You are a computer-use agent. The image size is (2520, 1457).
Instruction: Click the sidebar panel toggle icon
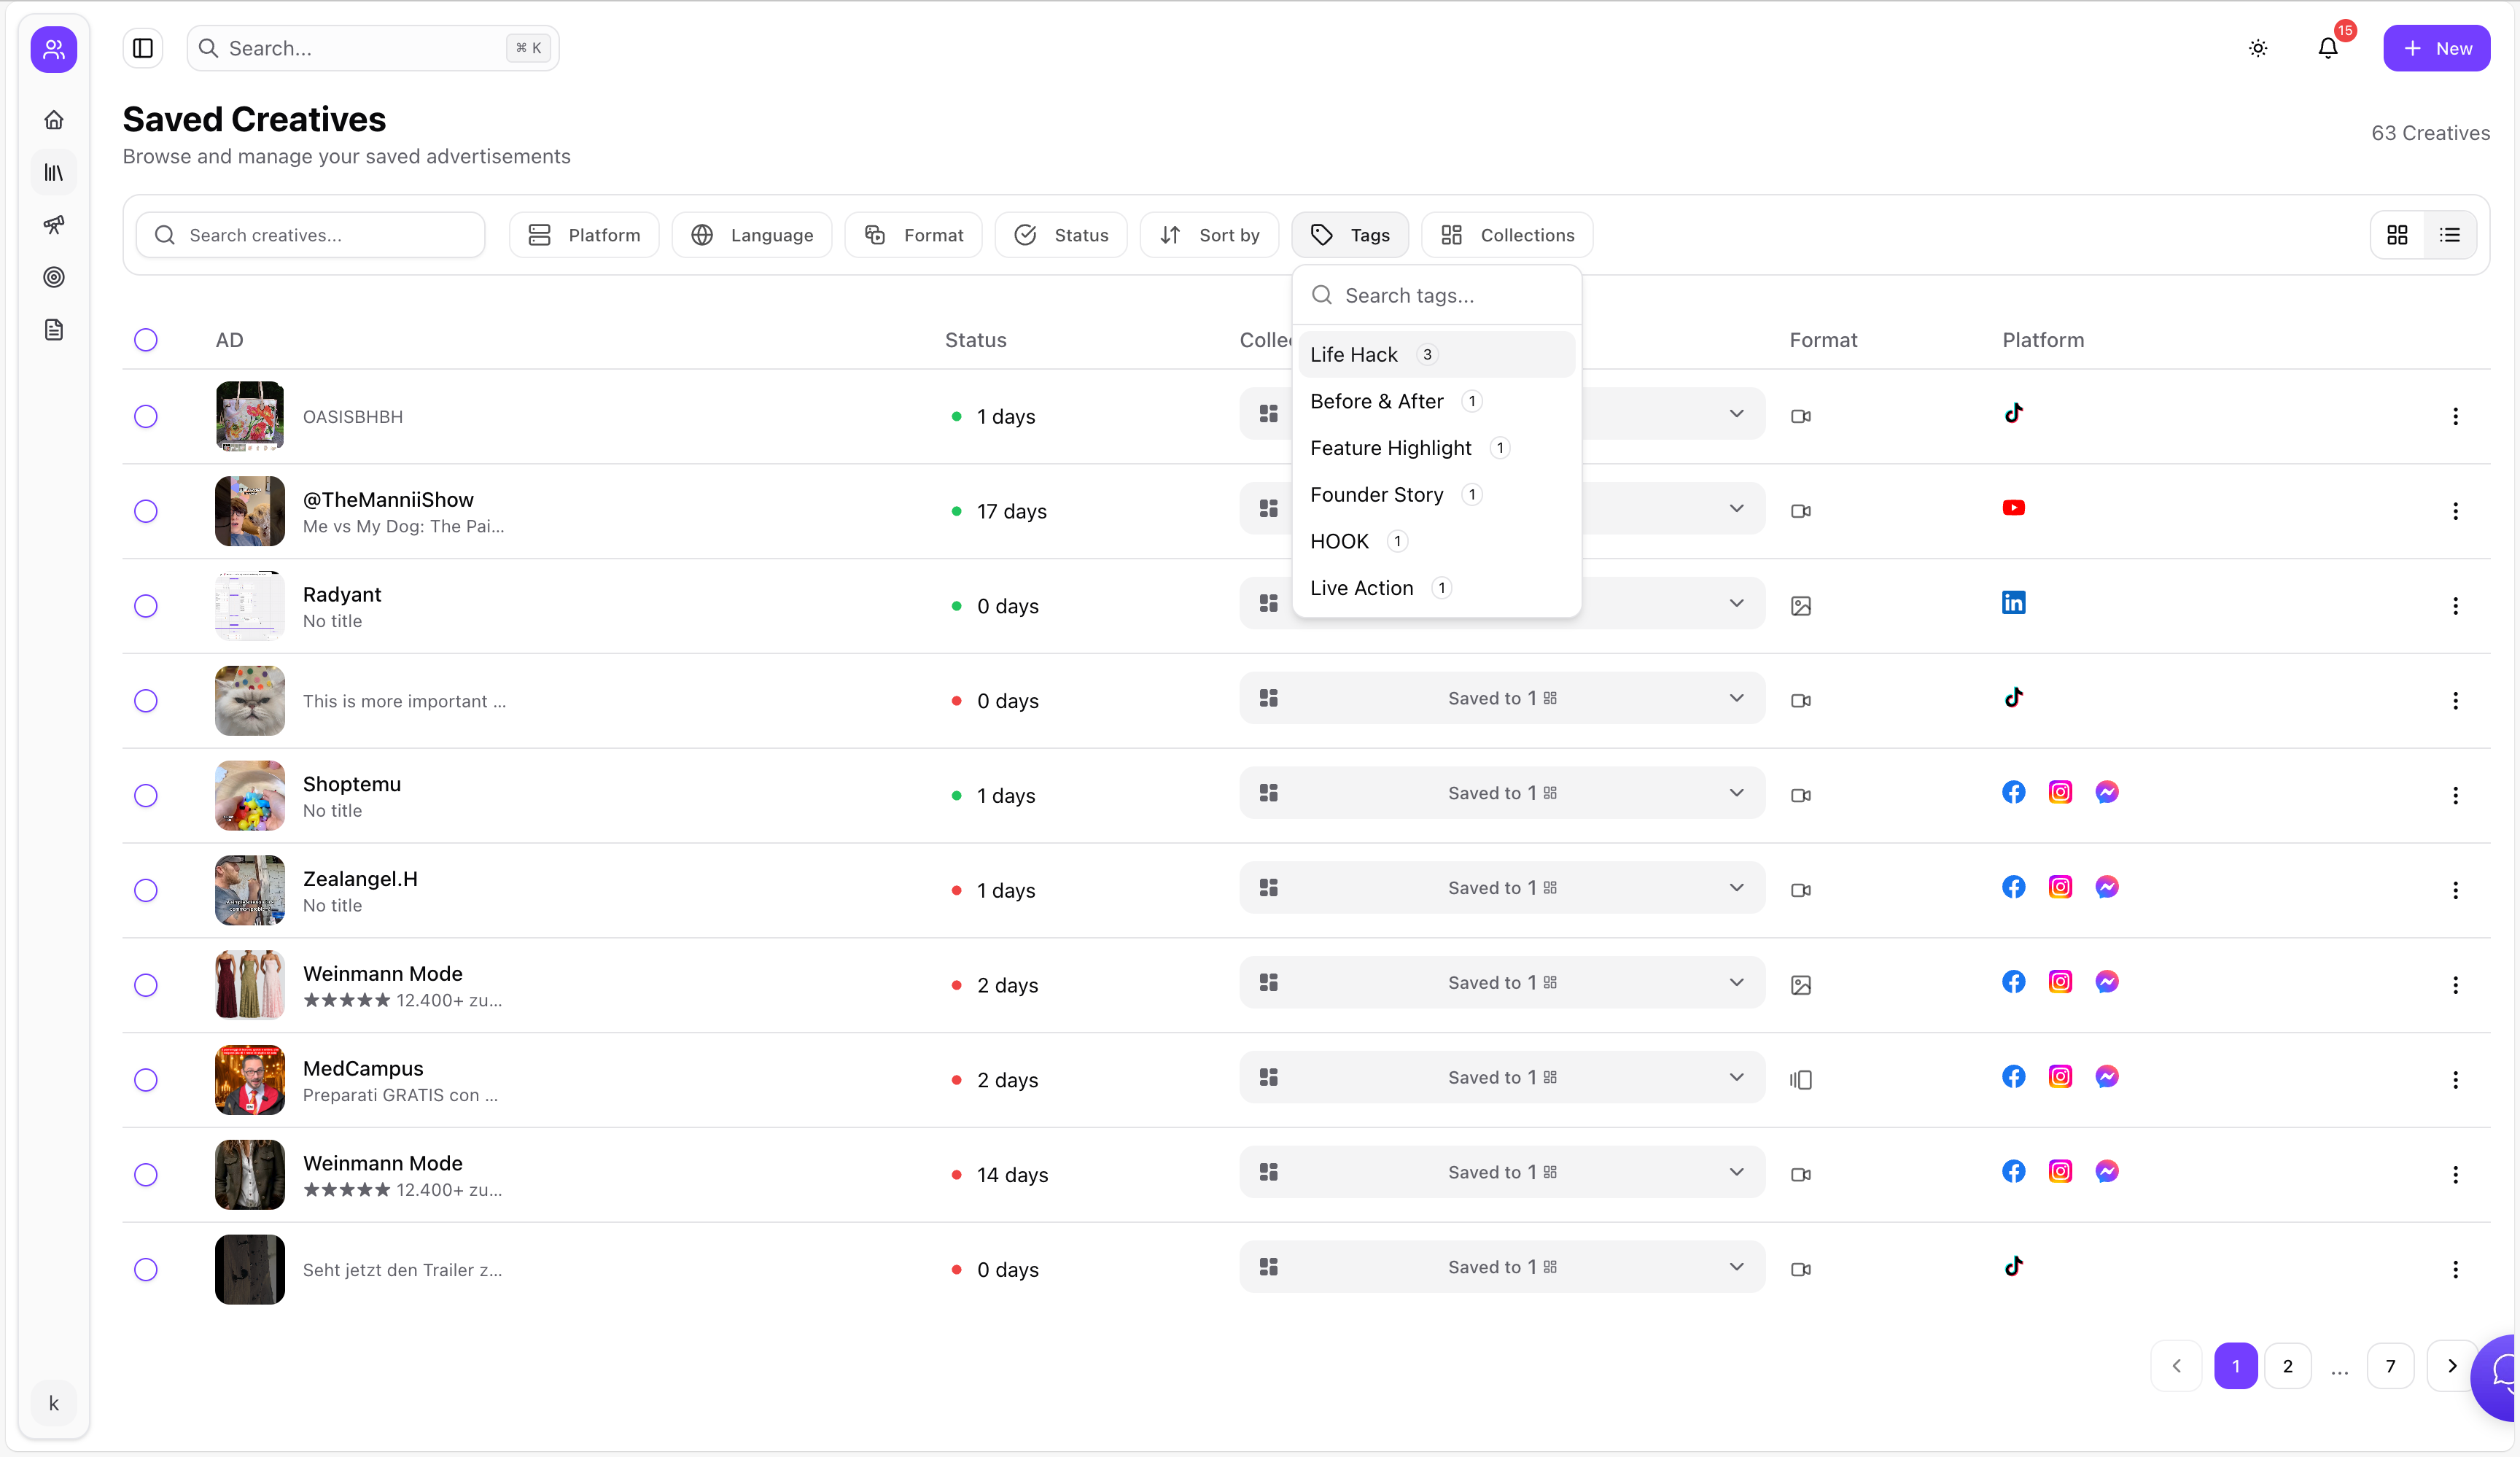tap(143, 48)
